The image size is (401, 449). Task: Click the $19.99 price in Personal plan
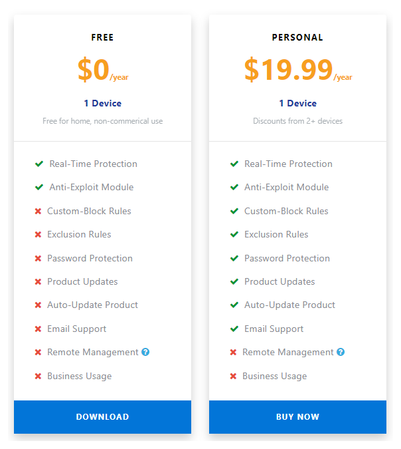pyautogui.click(x=288, y=70)
